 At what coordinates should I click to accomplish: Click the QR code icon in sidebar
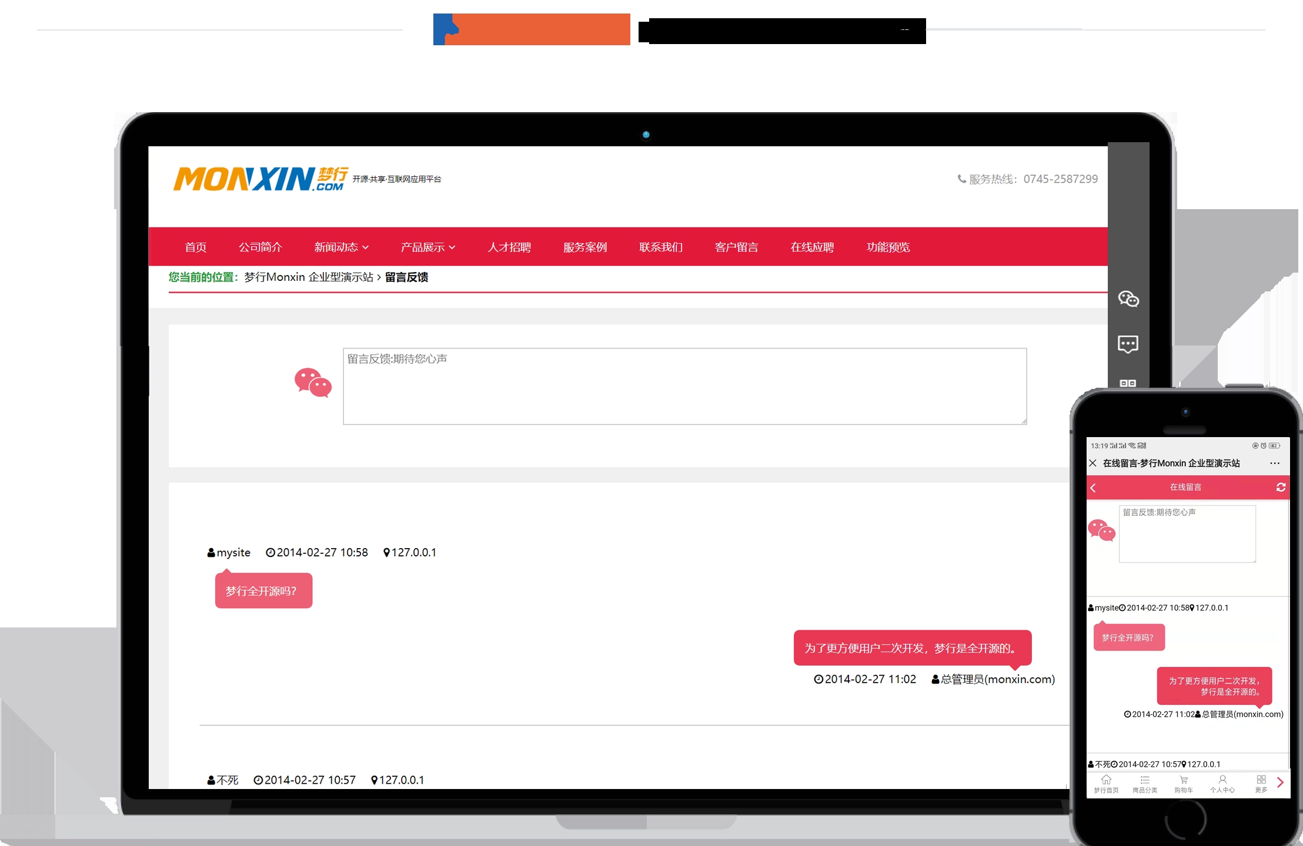(x=1128, y=383)
